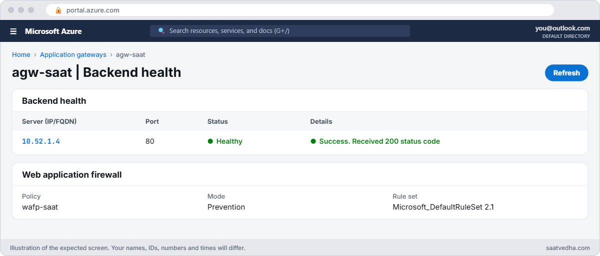This screenshot has height=256, width=600.
Task: Click the Rule set label
Action: (x=405, y=196)
